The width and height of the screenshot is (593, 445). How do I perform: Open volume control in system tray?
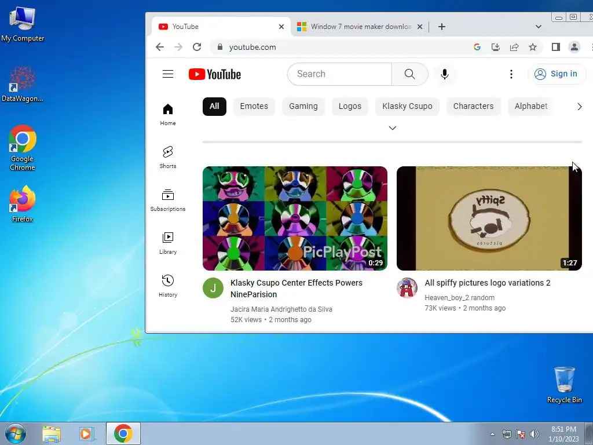pos(534,434)
